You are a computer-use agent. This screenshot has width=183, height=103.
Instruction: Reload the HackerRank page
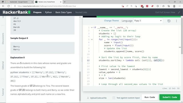pyautogui.click(x=9, y=6)
